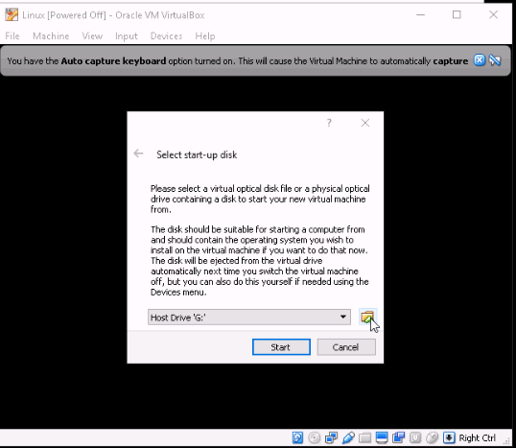The width and height of the screenshot is (516, 448).
Task: Click the shared folders icon in the status bar
Action: [364, 437]
